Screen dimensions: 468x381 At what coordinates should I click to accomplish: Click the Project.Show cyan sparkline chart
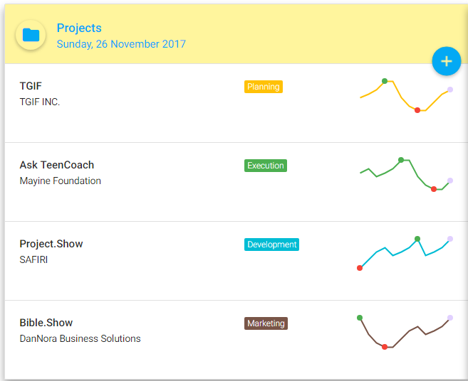tap(405, 253)
